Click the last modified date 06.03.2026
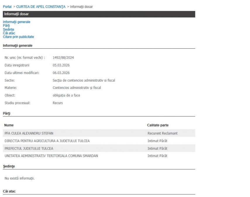Image resolution: width=250 pixels, height=197 pixels. click(x=61, y=73)
